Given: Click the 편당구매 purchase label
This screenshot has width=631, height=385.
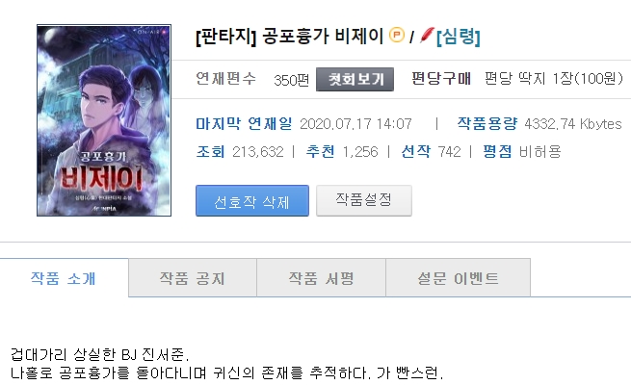Looking at the screenshot, I should (x=441, y=78).
